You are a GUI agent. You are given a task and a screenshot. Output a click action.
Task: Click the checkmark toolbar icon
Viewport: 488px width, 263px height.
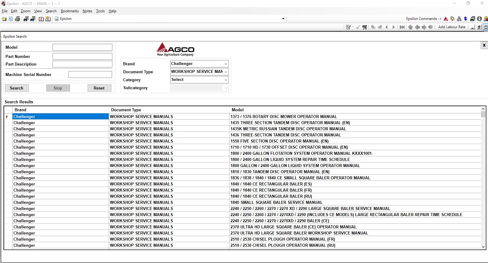pyautogui.click(x=358, y=27)
